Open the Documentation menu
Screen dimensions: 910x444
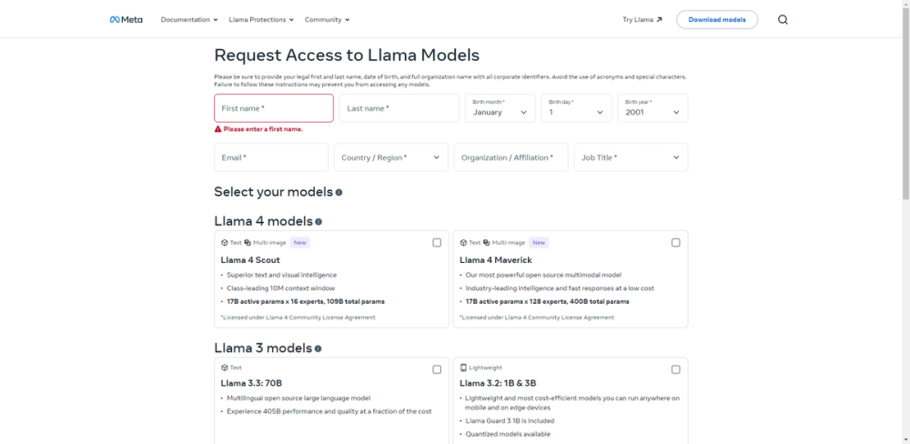coord(189,19)
